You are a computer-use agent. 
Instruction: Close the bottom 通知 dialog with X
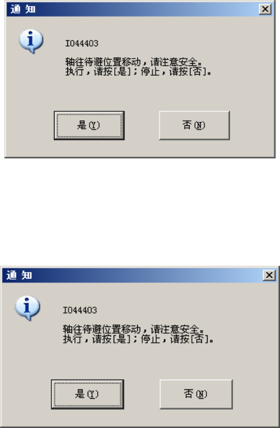(269, 275)
